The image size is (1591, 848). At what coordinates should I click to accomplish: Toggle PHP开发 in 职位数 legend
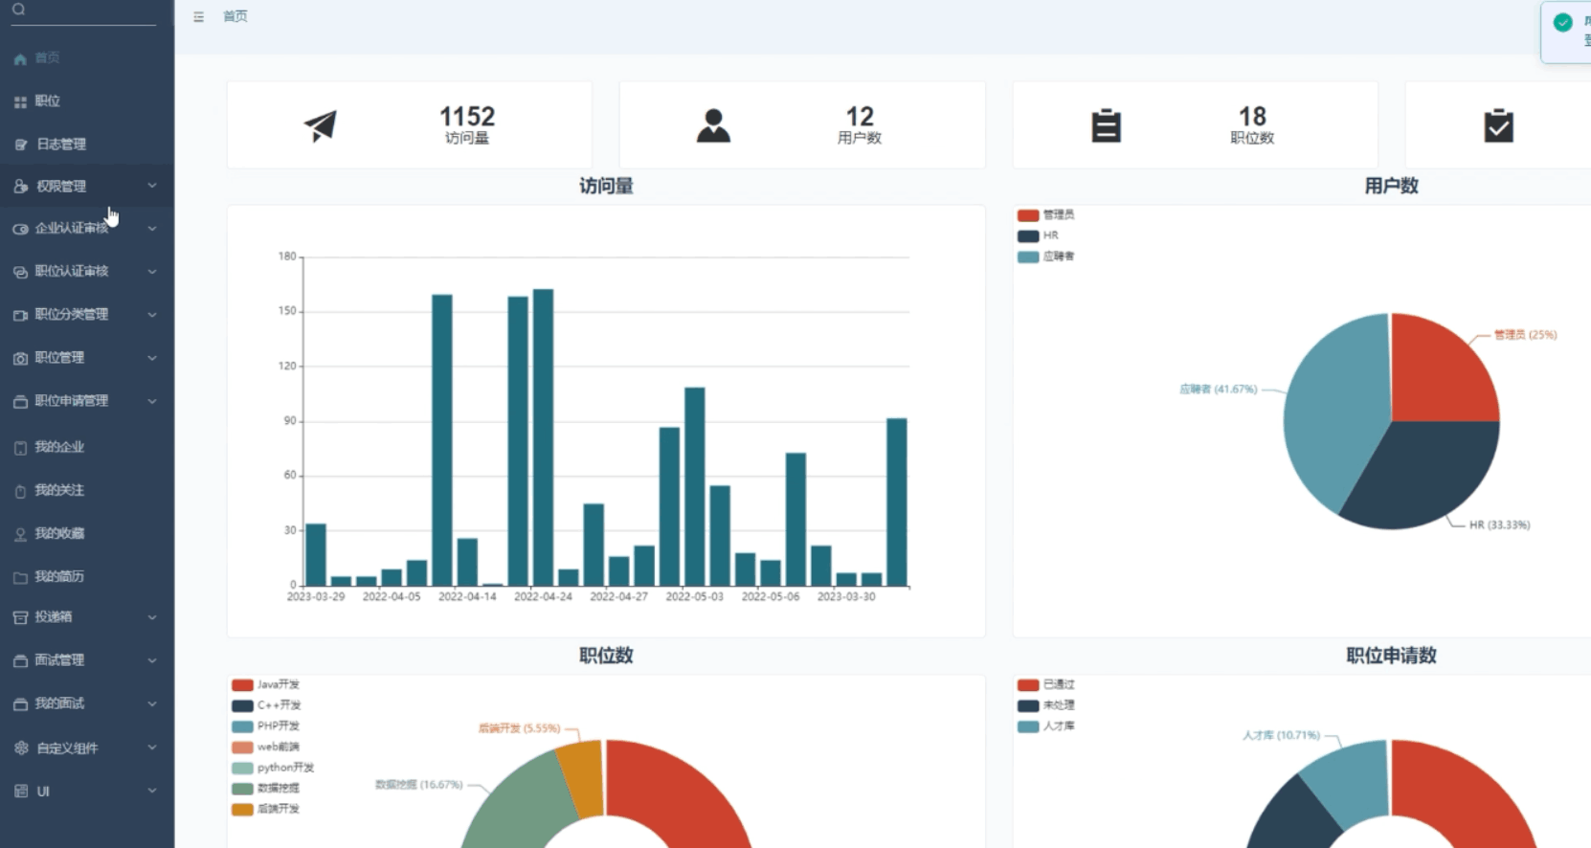(266, 726)
